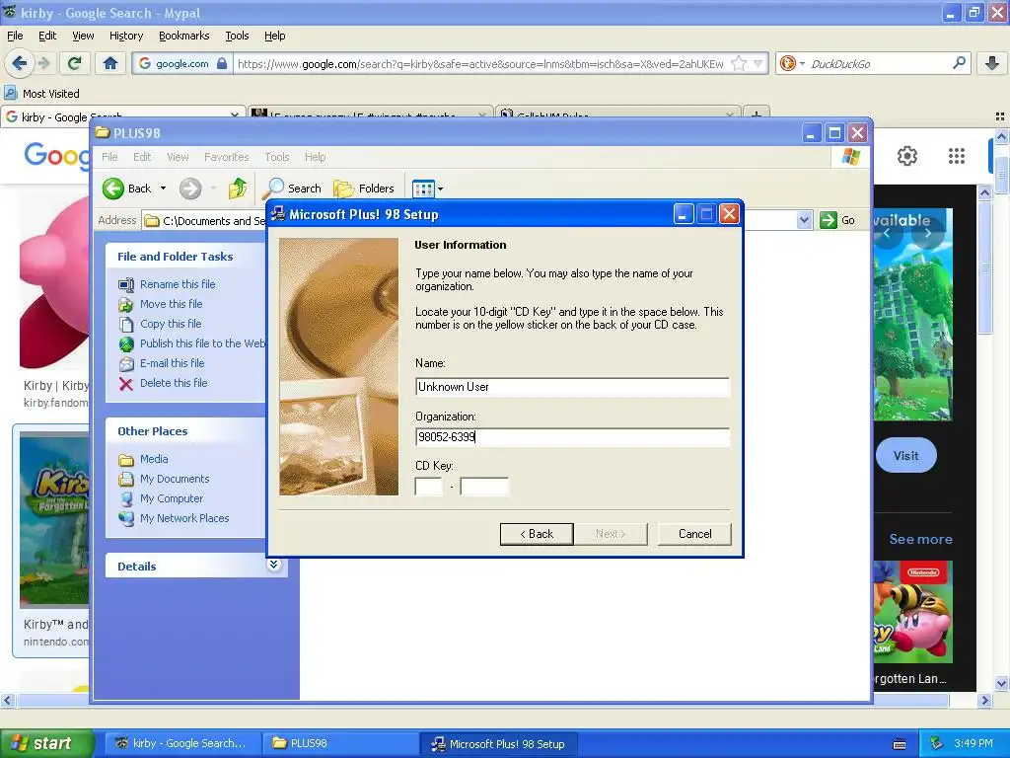This screenshot has height=758, width=1010.
Task: Open the browser Downloads arrow icon
Action: click(x=992, y=63)
